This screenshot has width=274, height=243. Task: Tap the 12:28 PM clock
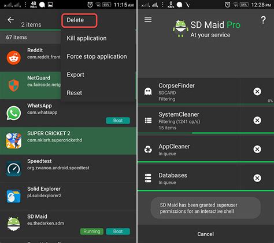tap(261, 5)
